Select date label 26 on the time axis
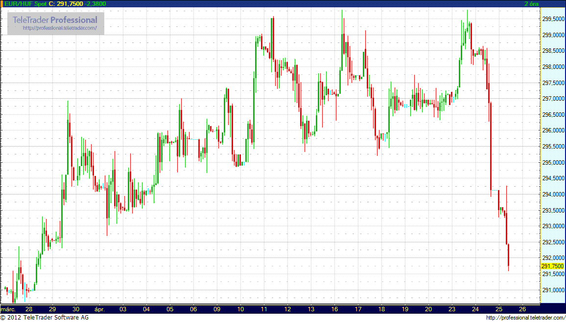Screen dimensions: 566x322 click(x=522, y=309)
